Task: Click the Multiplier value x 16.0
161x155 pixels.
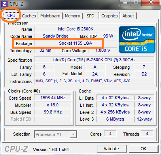Action: coord(53,105)
